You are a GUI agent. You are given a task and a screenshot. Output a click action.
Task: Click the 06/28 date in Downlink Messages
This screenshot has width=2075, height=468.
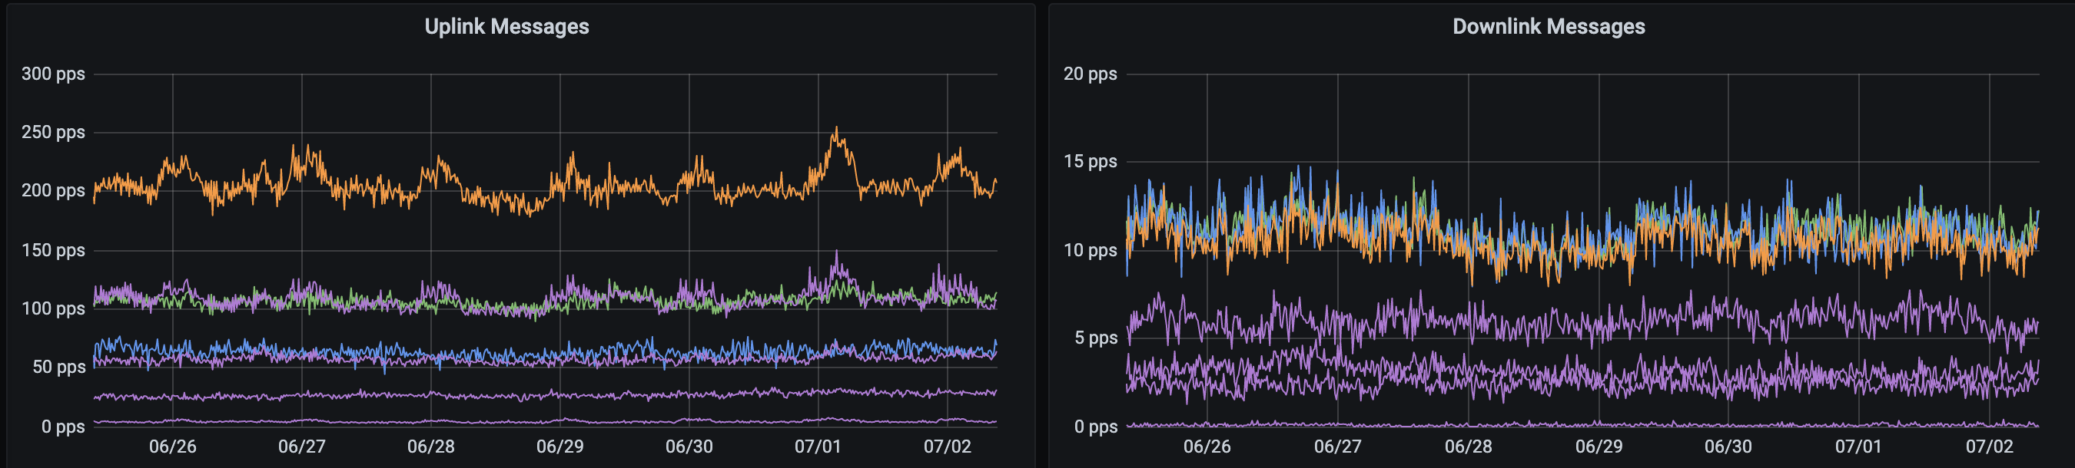click(1468, 447)
